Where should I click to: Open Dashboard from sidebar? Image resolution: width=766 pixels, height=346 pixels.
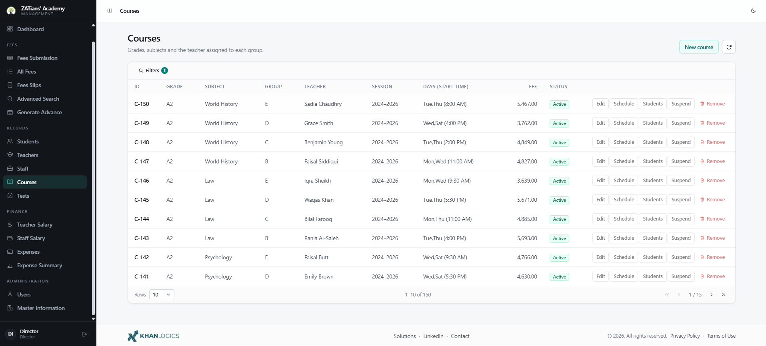coord(45,29)
